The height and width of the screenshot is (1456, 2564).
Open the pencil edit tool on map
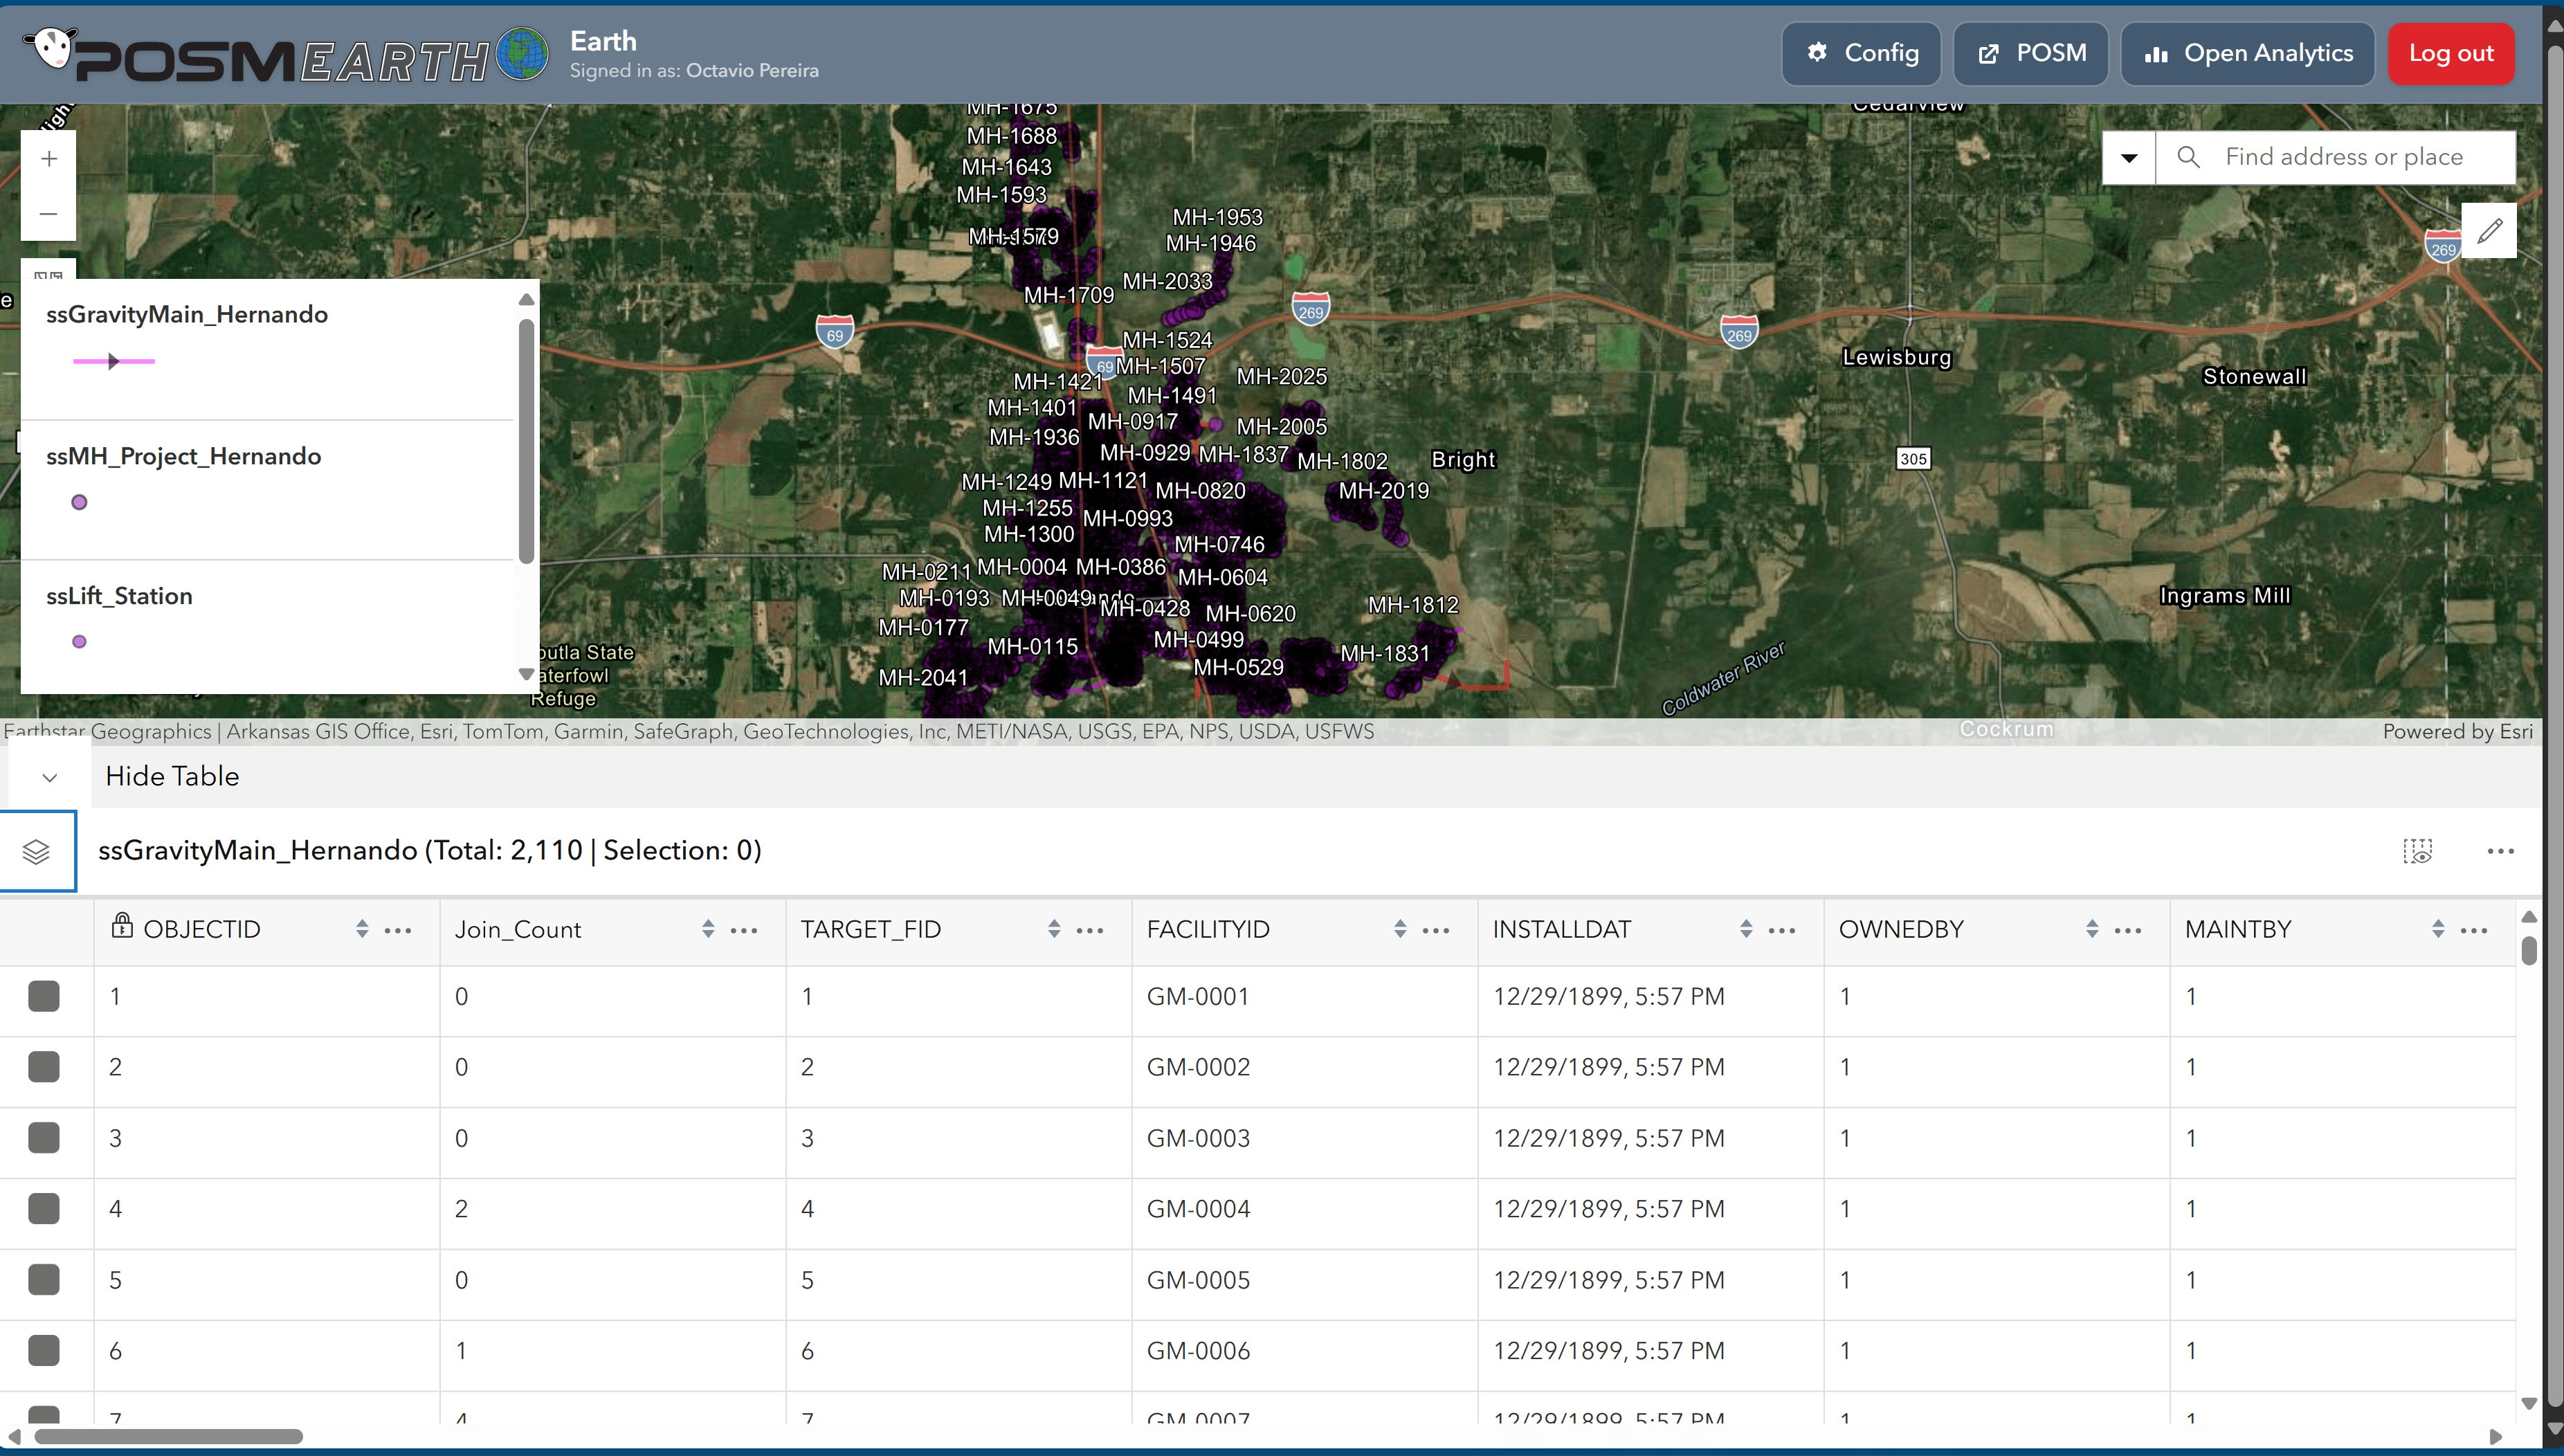click(2489, 231)
